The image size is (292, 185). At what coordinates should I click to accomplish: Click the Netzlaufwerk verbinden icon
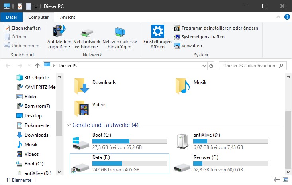(x=87, y=33)
